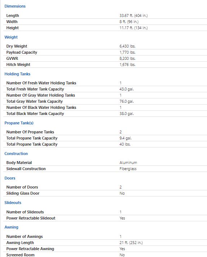This screenshot has height=257, width=207.
Task: Click Total Black Water Tank Capacity row
Action: (x=105, y=114)
